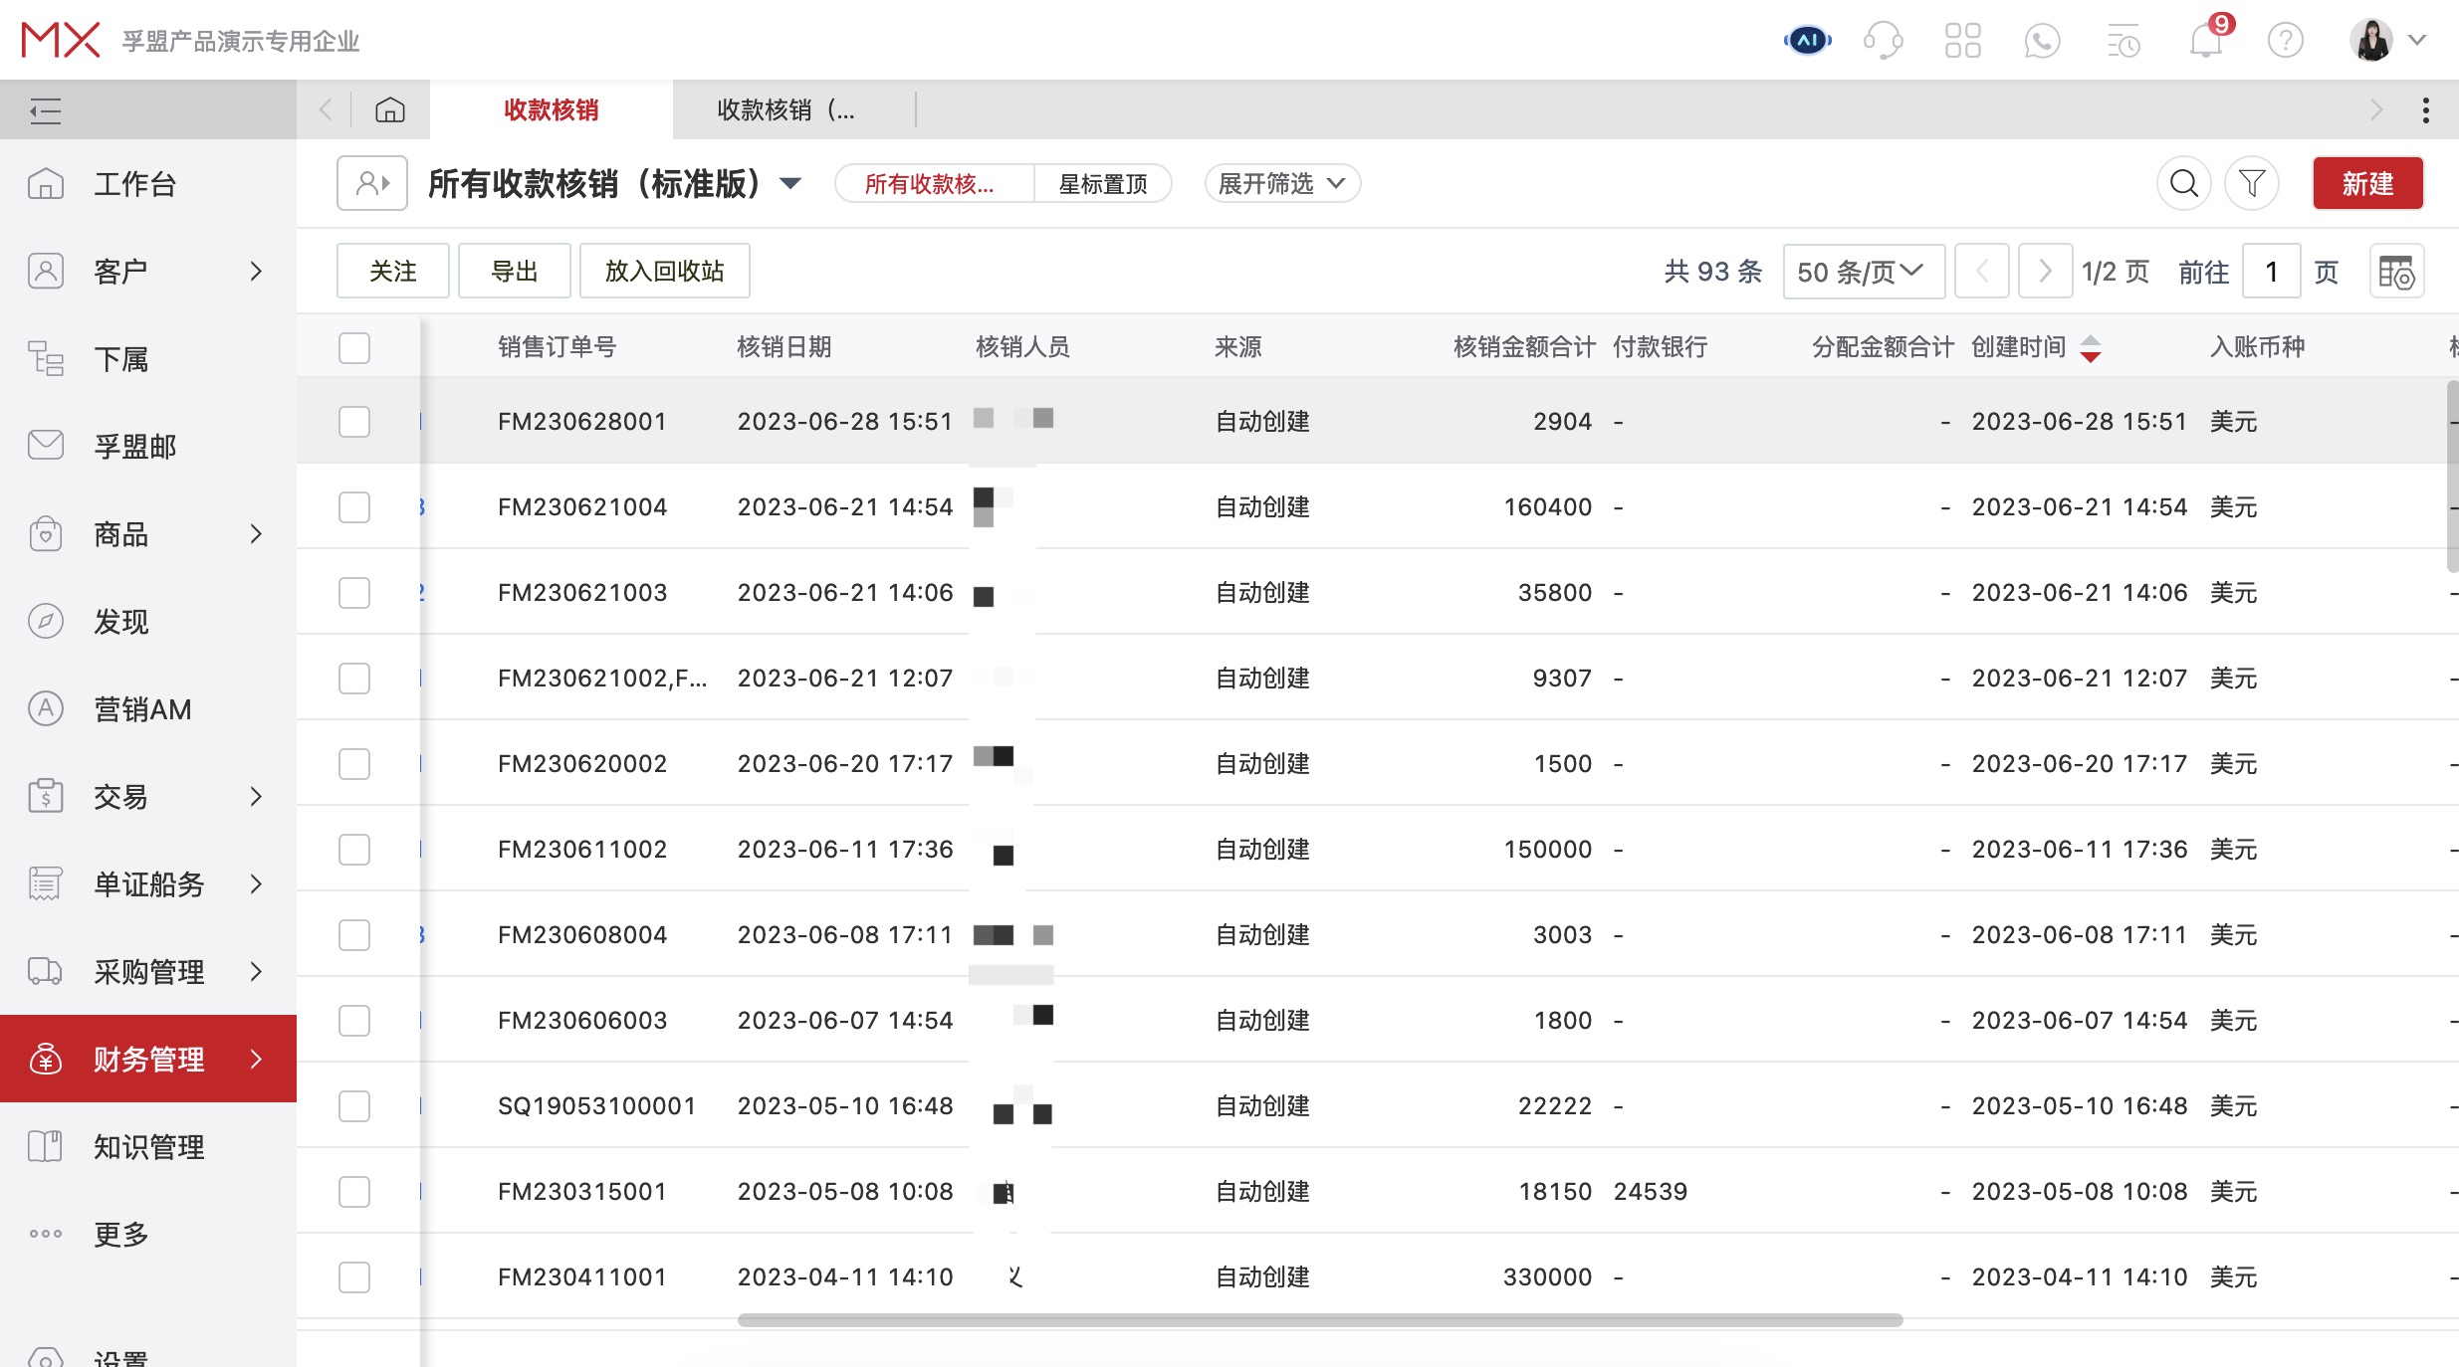
Task: Click the phone call icon in top bar
Action: (2042, 40)
